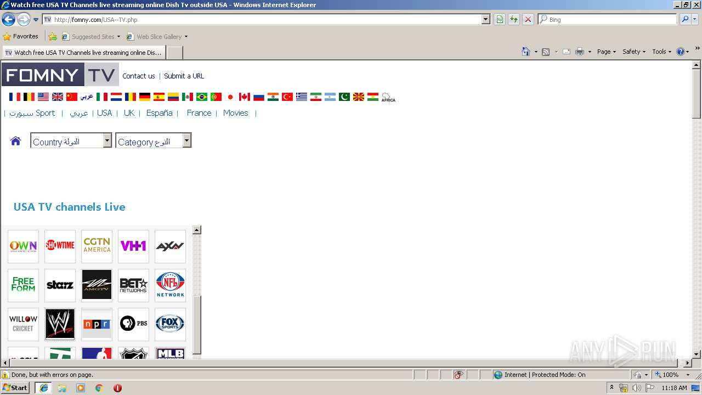Click the Spain flag icon
Image resolution: width=702 pixels, height=395 pixels.
(x=159, y=97)
